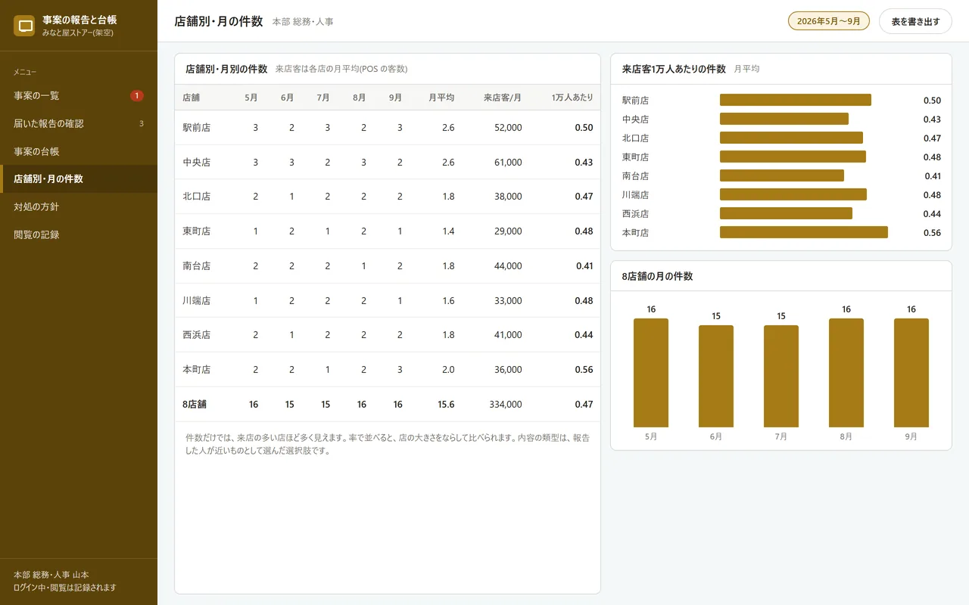Click the 月平均 column header
The height and width of the screenshot is (605, 969).
point(441,98)
